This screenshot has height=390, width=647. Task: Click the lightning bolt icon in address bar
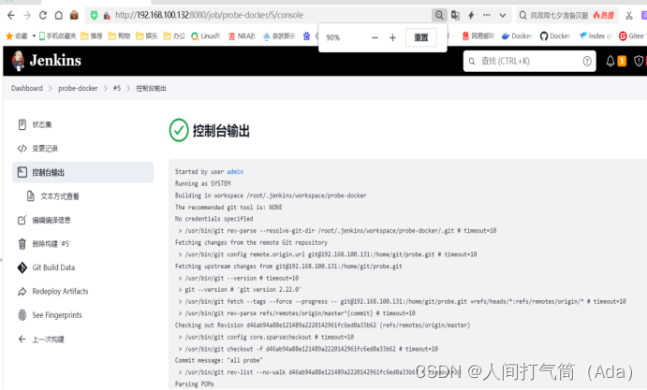pyautogui.click(x=471, y=15)
